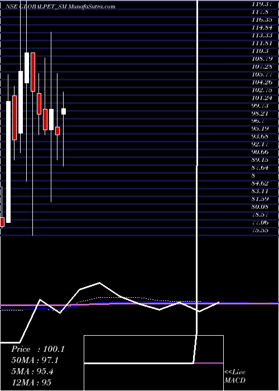This screenshot has width=279, height=391.
Task: Click the 104.26 price axis label
Action: coord(261,82)
